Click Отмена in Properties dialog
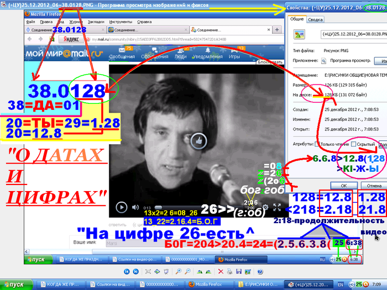This screenshot has width=387, height=290. (374, 186)
